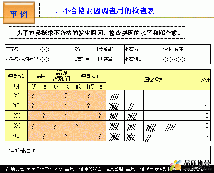Select the 工序名 cell
214x173 pixels.
coord(38,49)
